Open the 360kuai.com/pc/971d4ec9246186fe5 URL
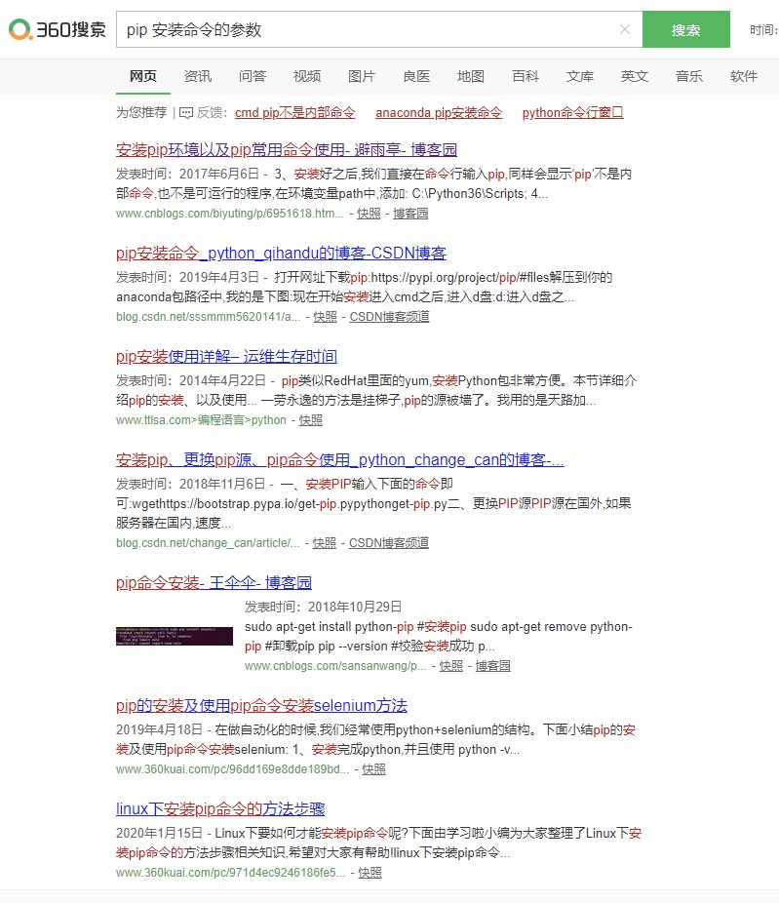The width and height of the screenshot is (779, 903). coord(230,873)
